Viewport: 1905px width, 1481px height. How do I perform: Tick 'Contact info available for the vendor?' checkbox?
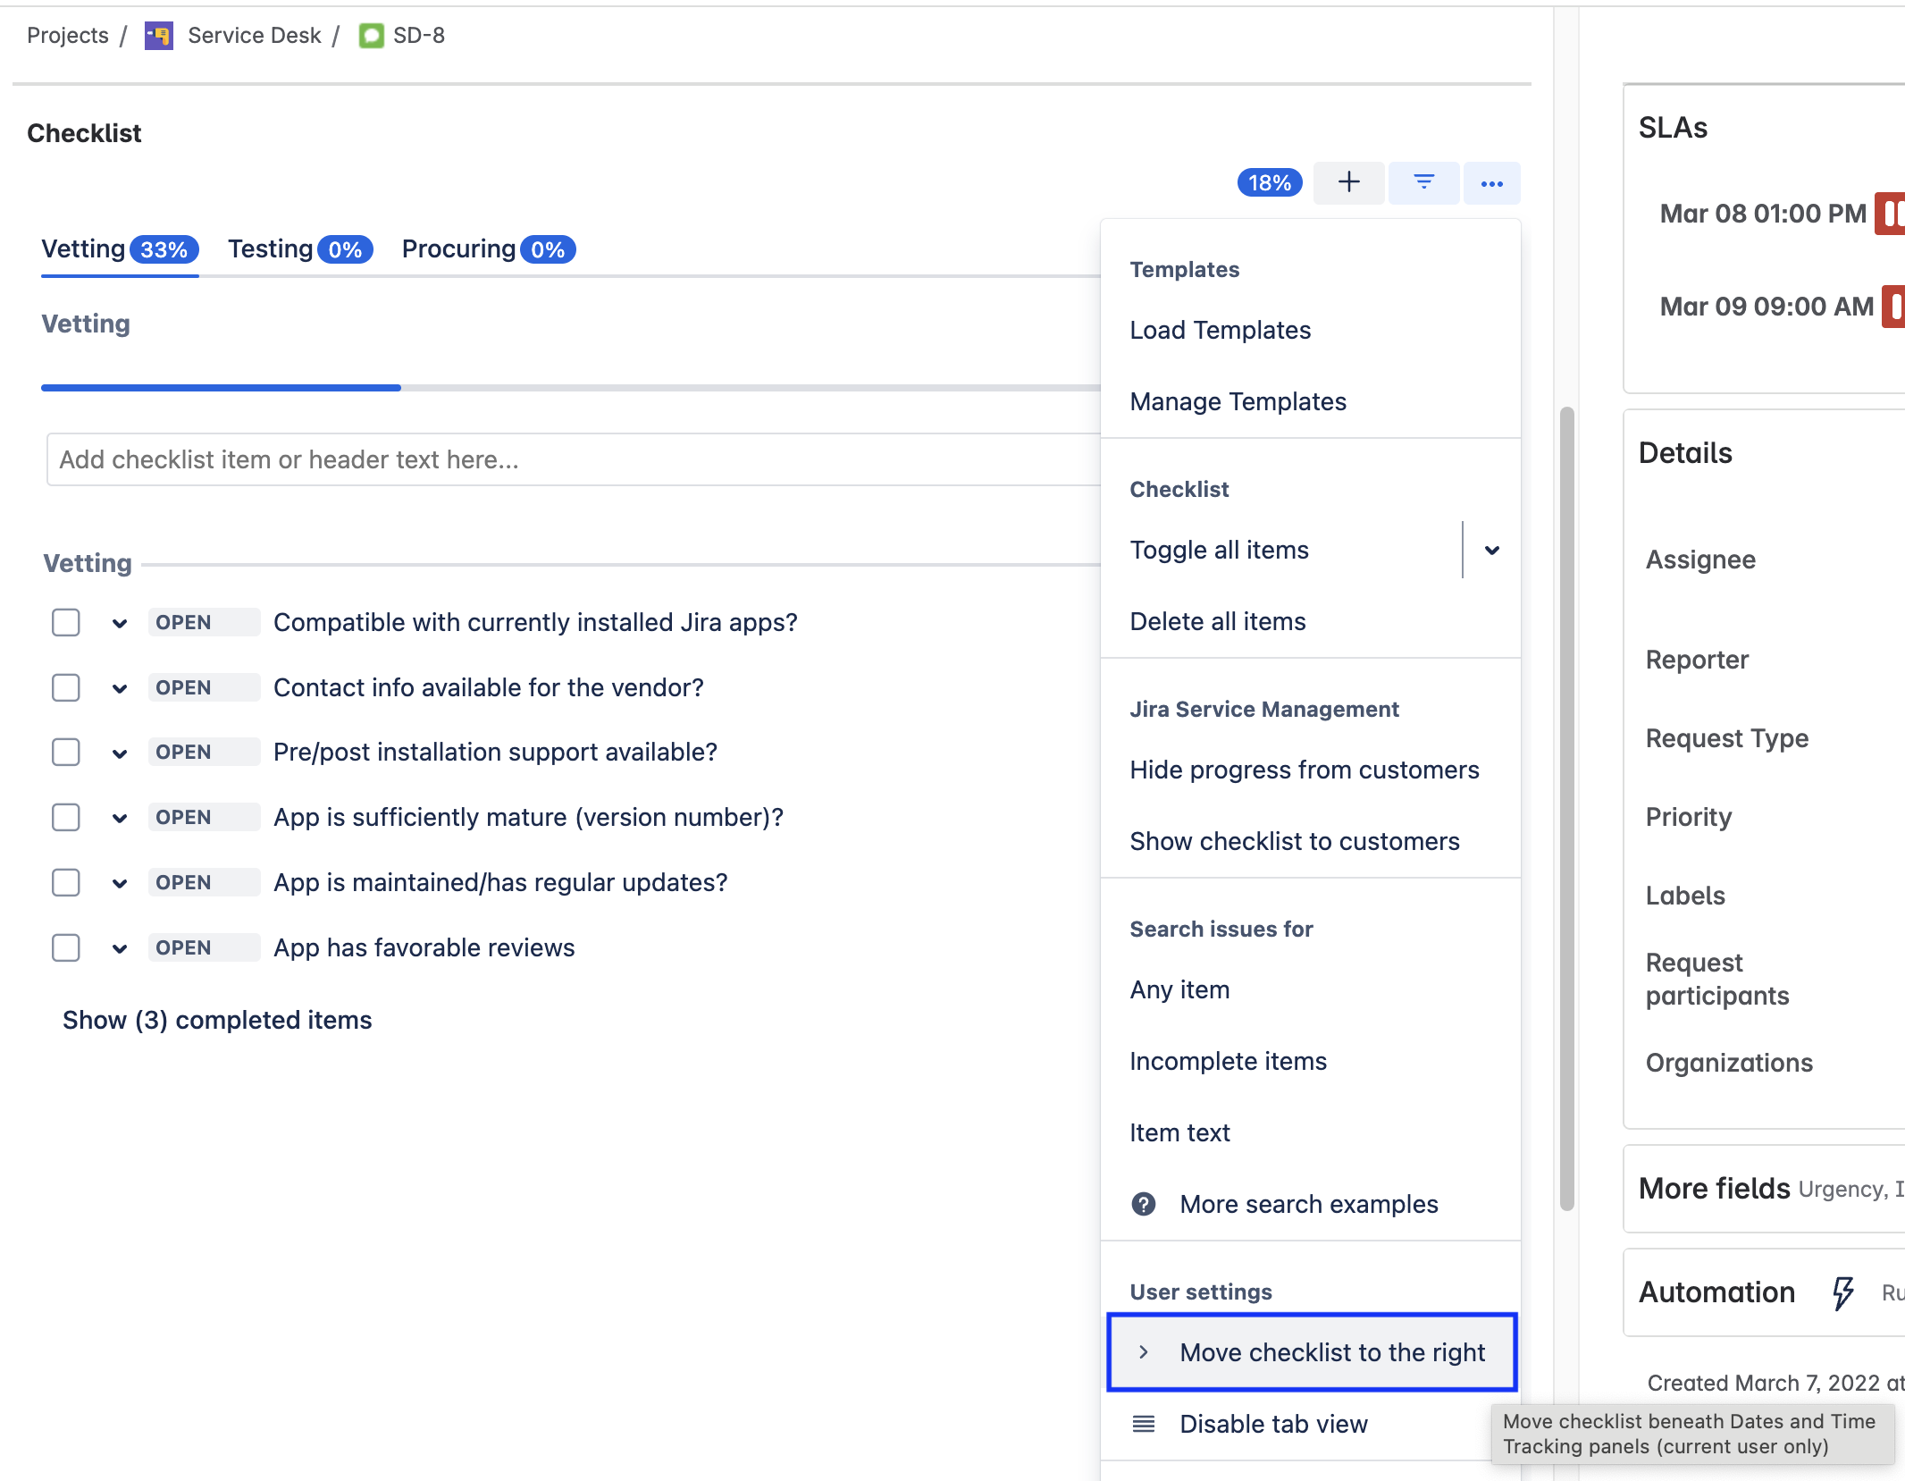coord(66,687)
